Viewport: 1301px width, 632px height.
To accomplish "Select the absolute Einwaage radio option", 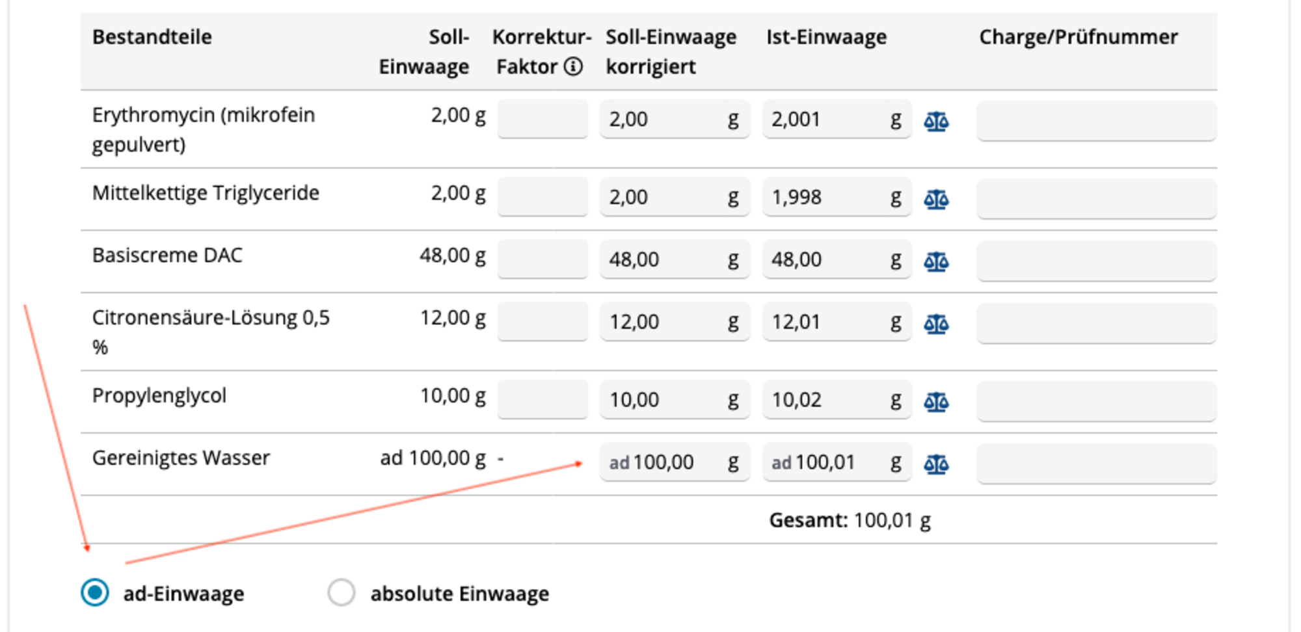I will [342, 592].
